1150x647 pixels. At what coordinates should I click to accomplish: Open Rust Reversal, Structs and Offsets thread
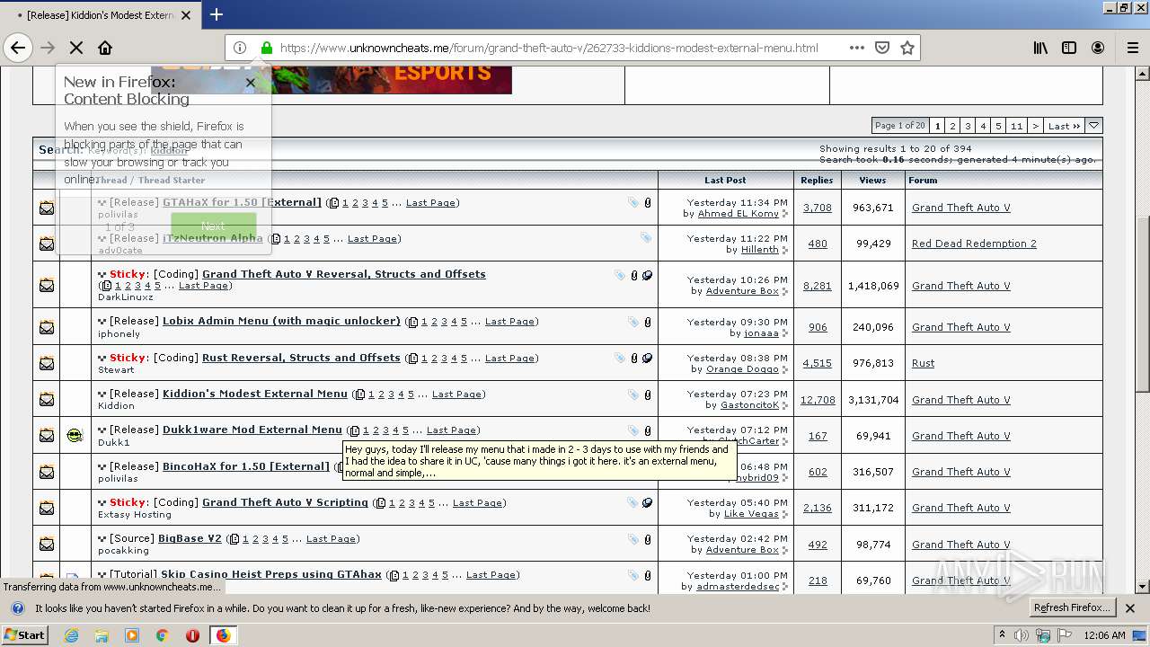(301, 358)
